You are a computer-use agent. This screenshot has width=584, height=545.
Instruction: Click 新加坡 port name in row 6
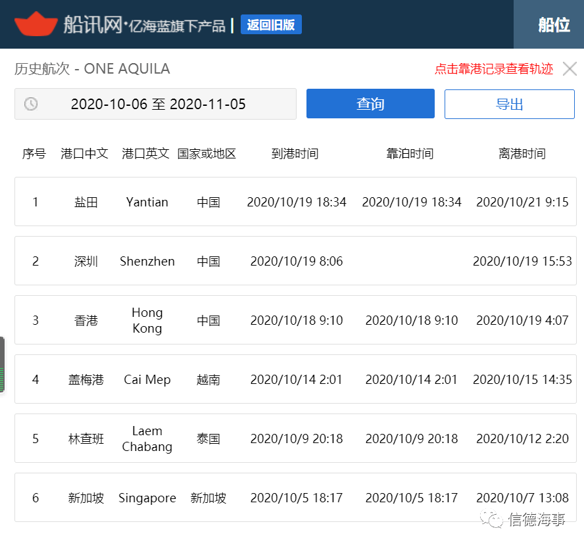pos(86,498)
